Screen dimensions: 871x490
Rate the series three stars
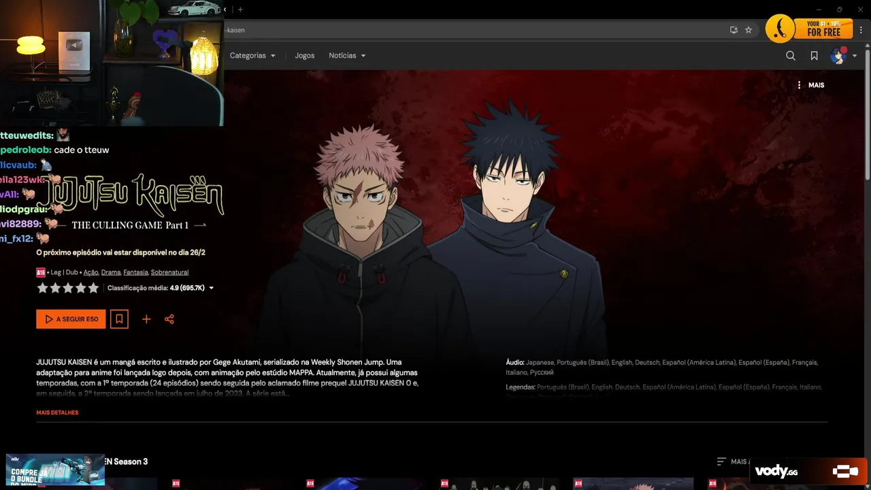(x=68, y=288)
